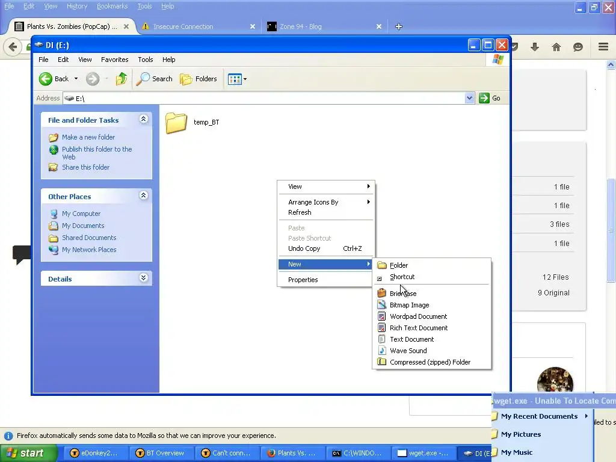Screen dimensions: 616x462
Task: Open the Explorer File menu
Action: (43, 60)
